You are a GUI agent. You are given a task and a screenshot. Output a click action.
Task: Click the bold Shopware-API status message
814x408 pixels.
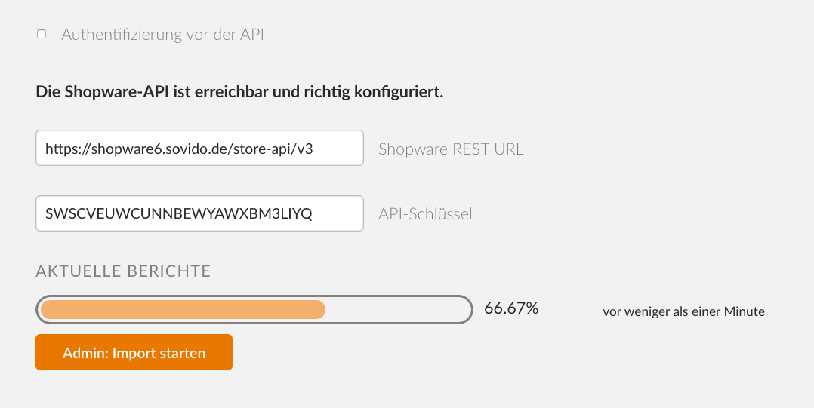coord(239,92)
